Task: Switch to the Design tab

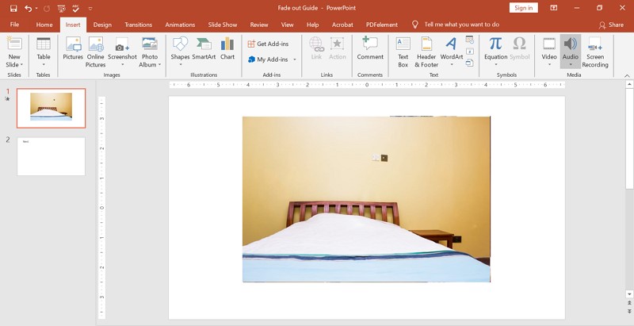Action: pyautogui.click(x=102, y=25)
